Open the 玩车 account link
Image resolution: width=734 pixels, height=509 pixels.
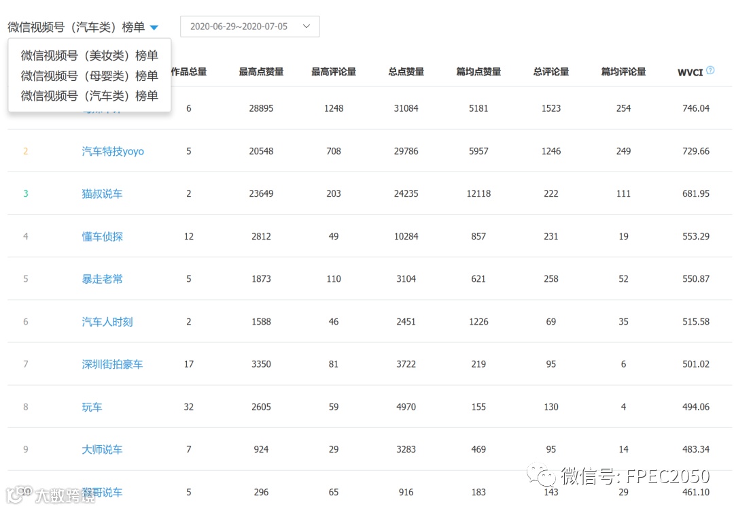tap(92, 407)
